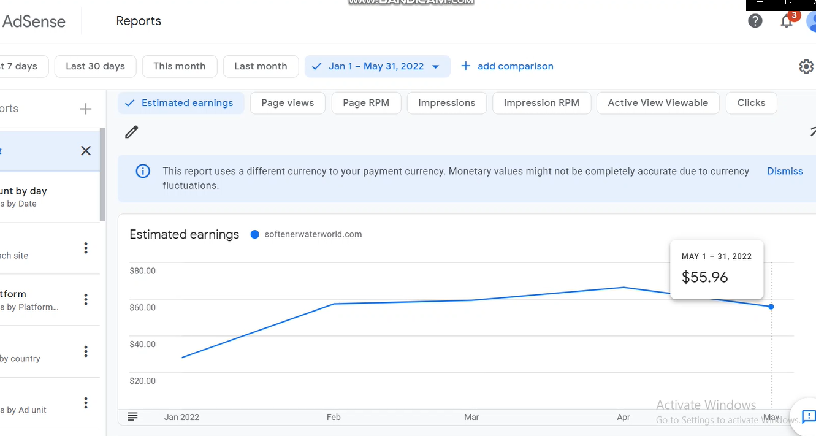This screenshot has height=436, width=816.
Task: Click the Jan 2022 axis label
Action: (x=181, y=417)
